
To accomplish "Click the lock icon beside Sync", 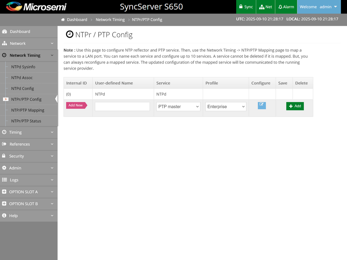I will point(241,7).
